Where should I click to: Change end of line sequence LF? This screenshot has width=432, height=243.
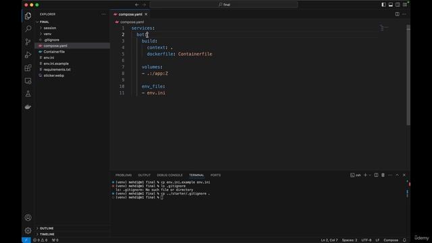click(377, 240)
